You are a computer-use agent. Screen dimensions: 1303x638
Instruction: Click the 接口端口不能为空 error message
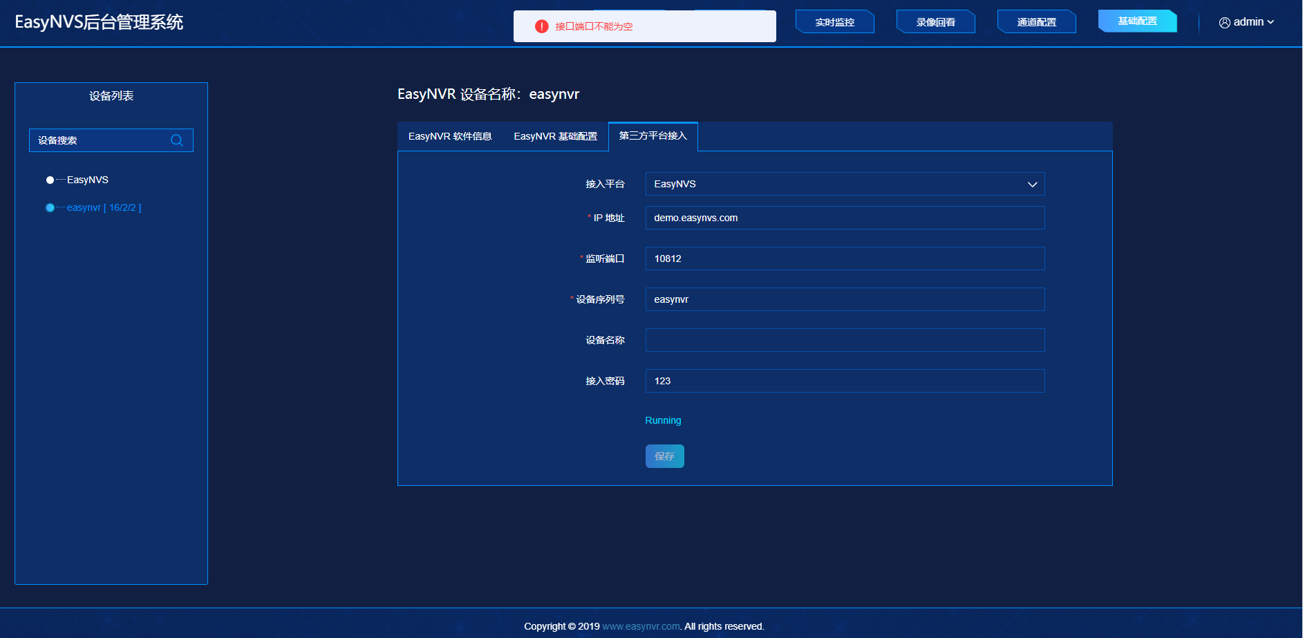coord(594,26)
